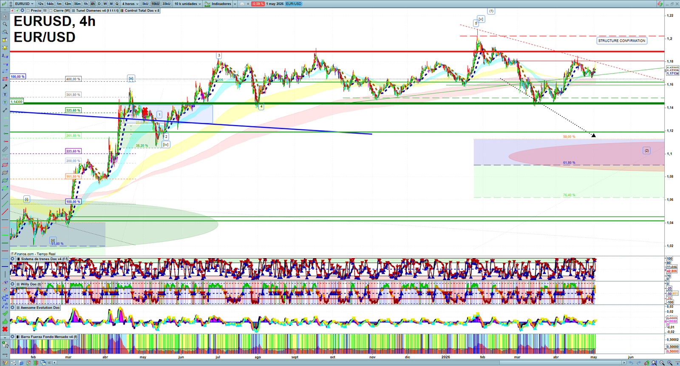Expand the Indicadores dropdown arrow

[x=235, y=4]
